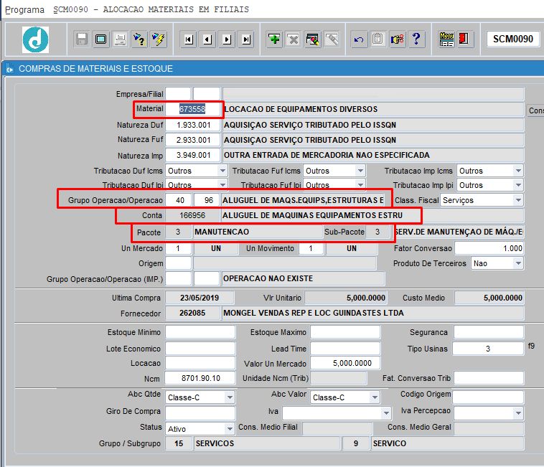
Task: Click the Natureza Imp field 3.949.001
Action: (193, 155)
